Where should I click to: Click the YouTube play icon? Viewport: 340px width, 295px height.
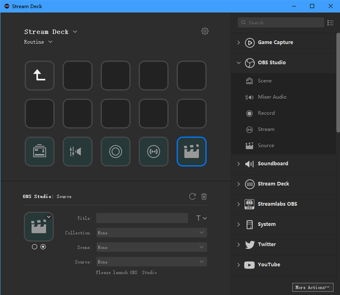pyautogui.click(x=249, y=265)
